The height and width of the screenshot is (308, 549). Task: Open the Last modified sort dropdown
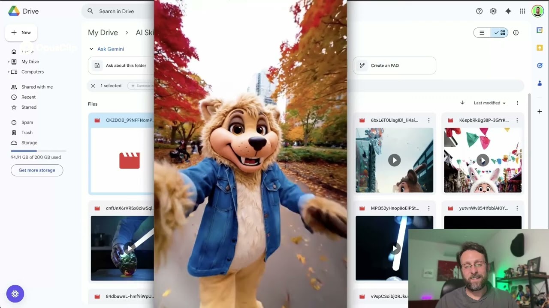(489, 103)
